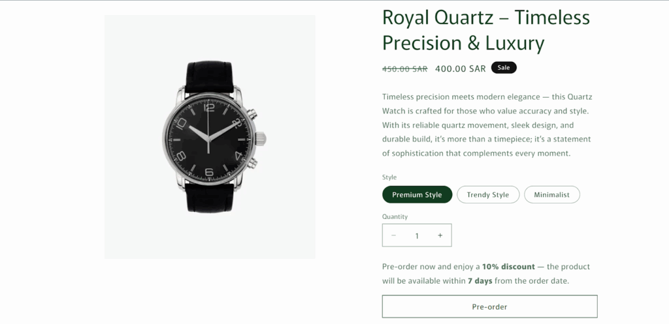Click the crossed-out 450.00 SAR price
Viewport: 669px width, 324px height.
click(404, 68)
